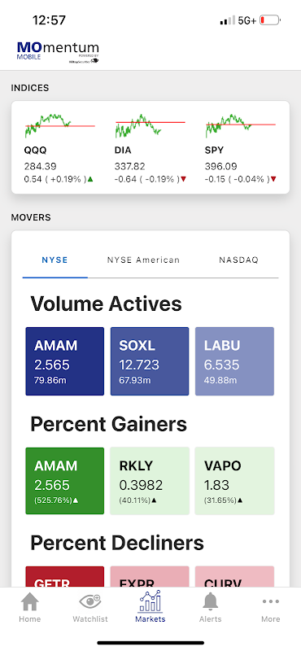Screen dimensions: 301x651
Task: Switch to the NYSE American tab
Action: (144, 260)
